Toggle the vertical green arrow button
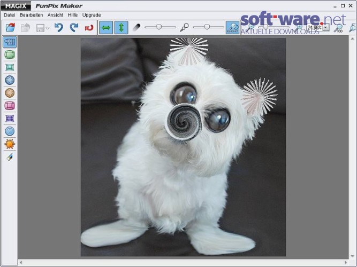 click(121, 27)
